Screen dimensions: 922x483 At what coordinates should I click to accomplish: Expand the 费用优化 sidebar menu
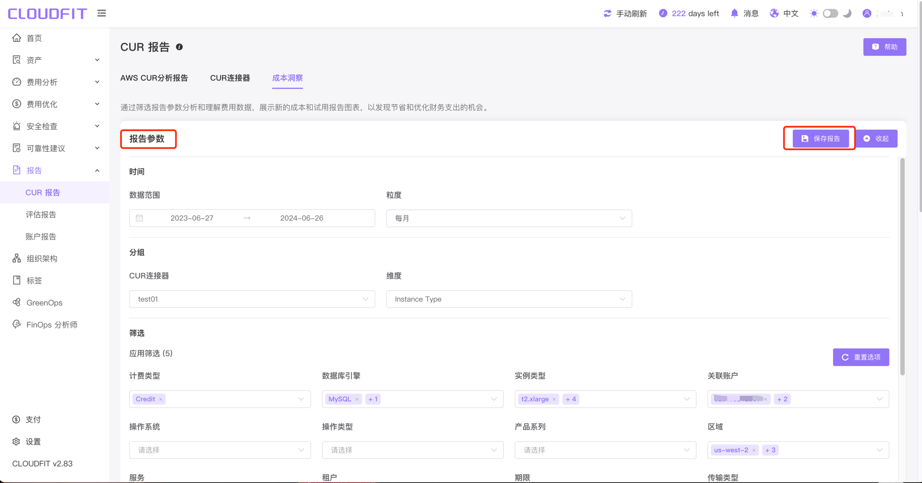pos(97,104)
